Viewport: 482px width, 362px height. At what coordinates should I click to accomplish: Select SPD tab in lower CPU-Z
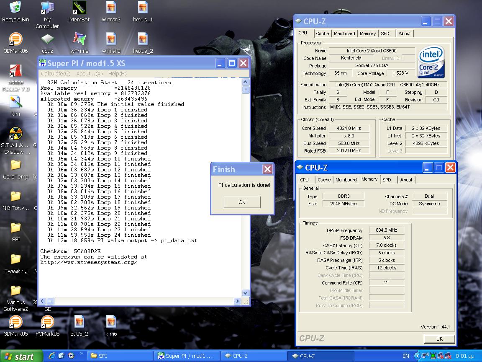387,180
